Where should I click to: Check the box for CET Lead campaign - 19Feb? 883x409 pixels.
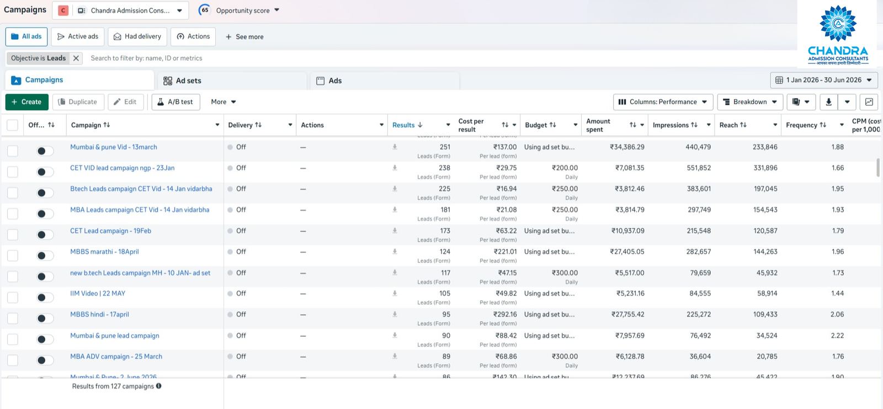[x=13, y=235]
